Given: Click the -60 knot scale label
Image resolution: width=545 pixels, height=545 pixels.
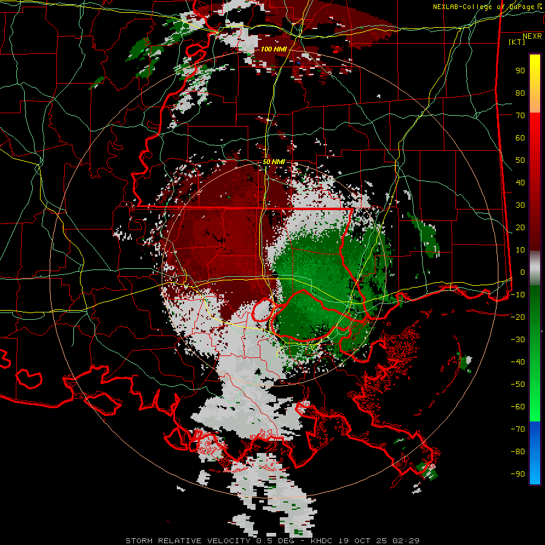Looking at the screenshot, I should click(518, 407).
